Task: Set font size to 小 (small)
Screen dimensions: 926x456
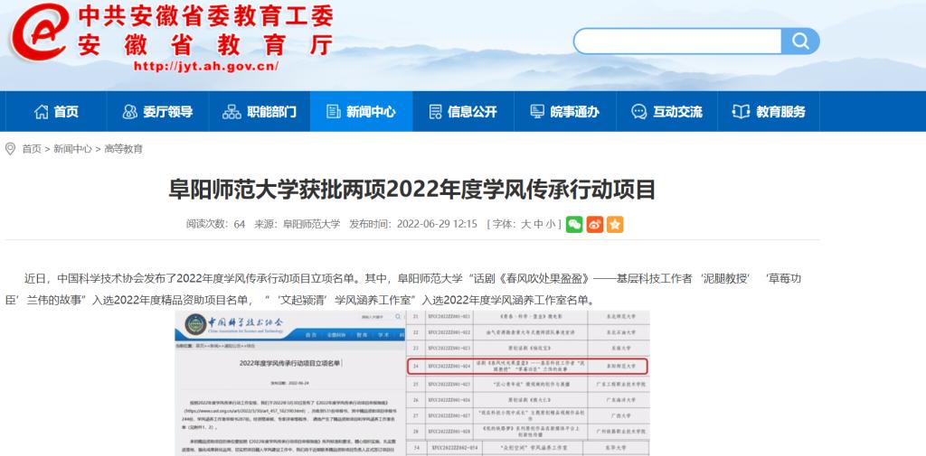Action: pos(551,224)
